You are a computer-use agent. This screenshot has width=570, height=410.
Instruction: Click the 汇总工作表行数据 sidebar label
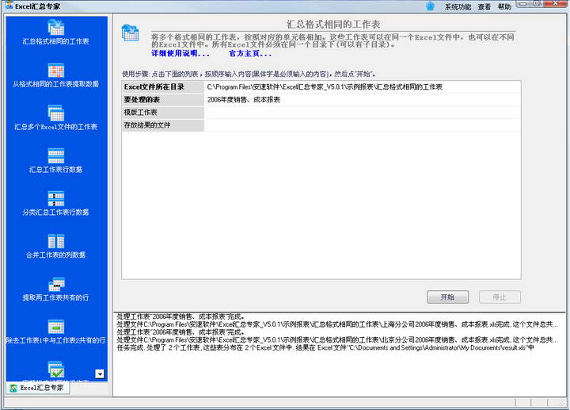[55, 170]
